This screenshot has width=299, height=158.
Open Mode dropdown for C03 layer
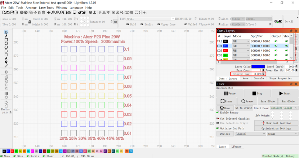pyautogui.click(x=241, y=55)
